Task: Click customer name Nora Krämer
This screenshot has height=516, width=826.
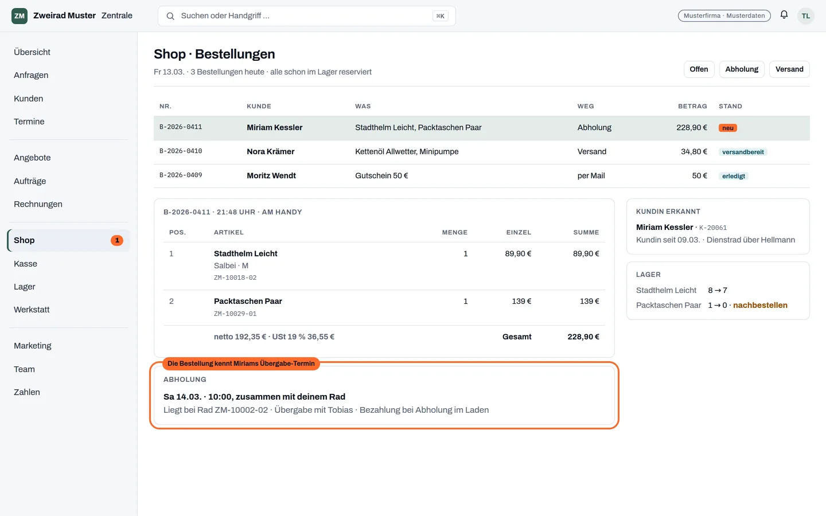Action: pos(271,152)
